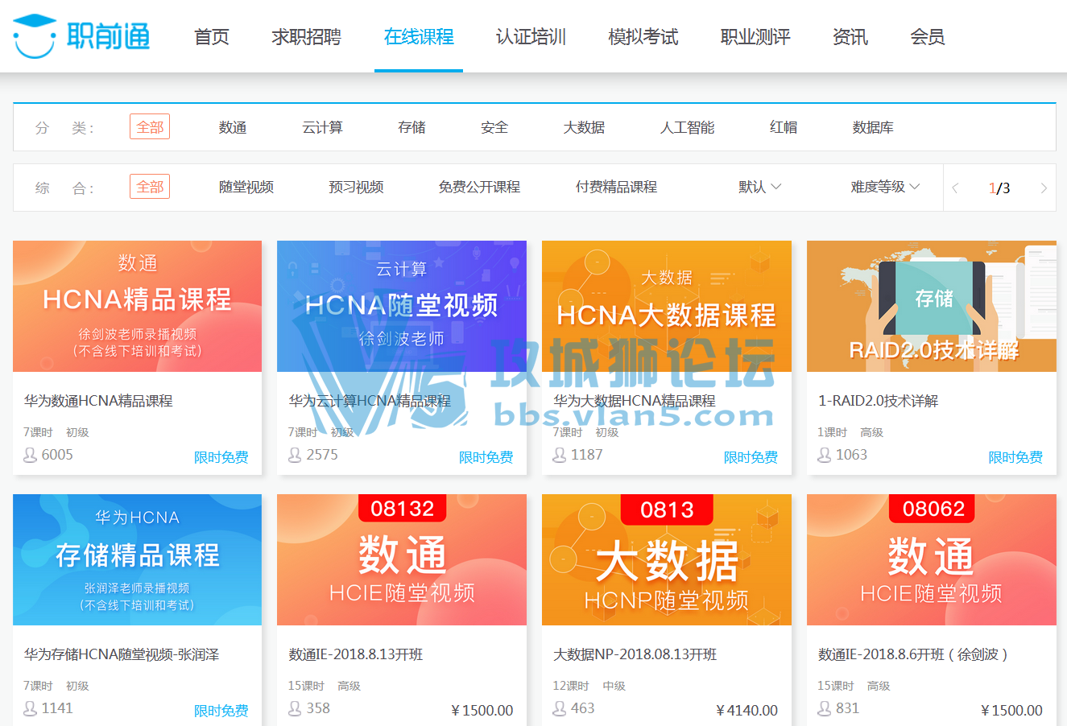Filter category by 人工智能
1067x726 pixels.
point(687,127)
